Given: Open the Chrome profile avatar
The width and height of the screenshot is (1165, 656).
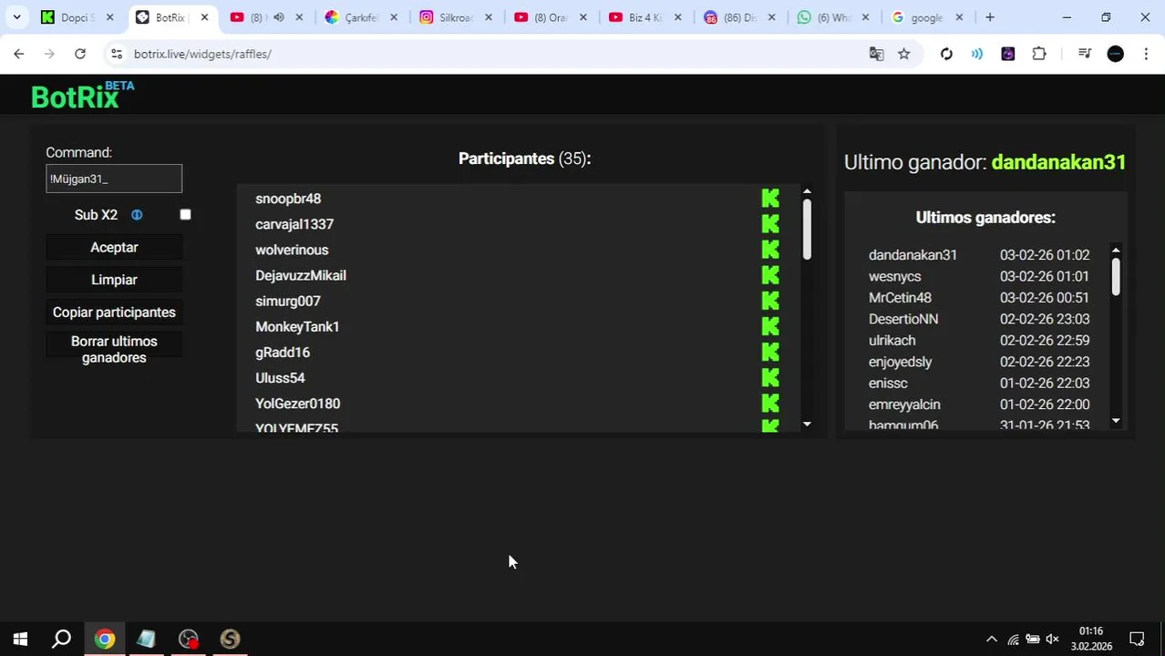Looking at the screenshot, I should 1115,54.
